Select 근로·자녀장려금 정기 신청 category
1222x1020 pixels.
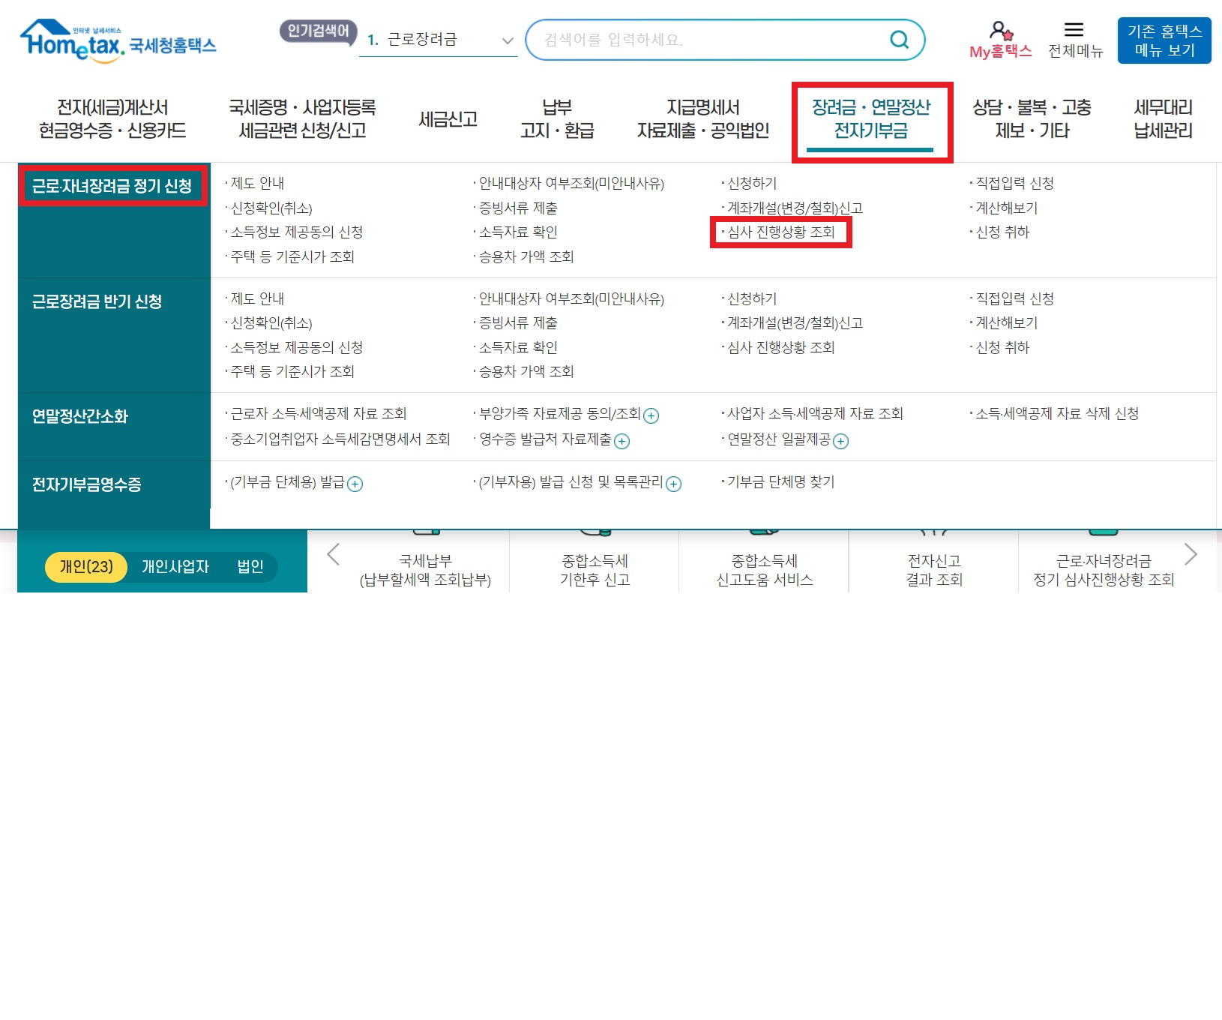click(x=112, y=186)
